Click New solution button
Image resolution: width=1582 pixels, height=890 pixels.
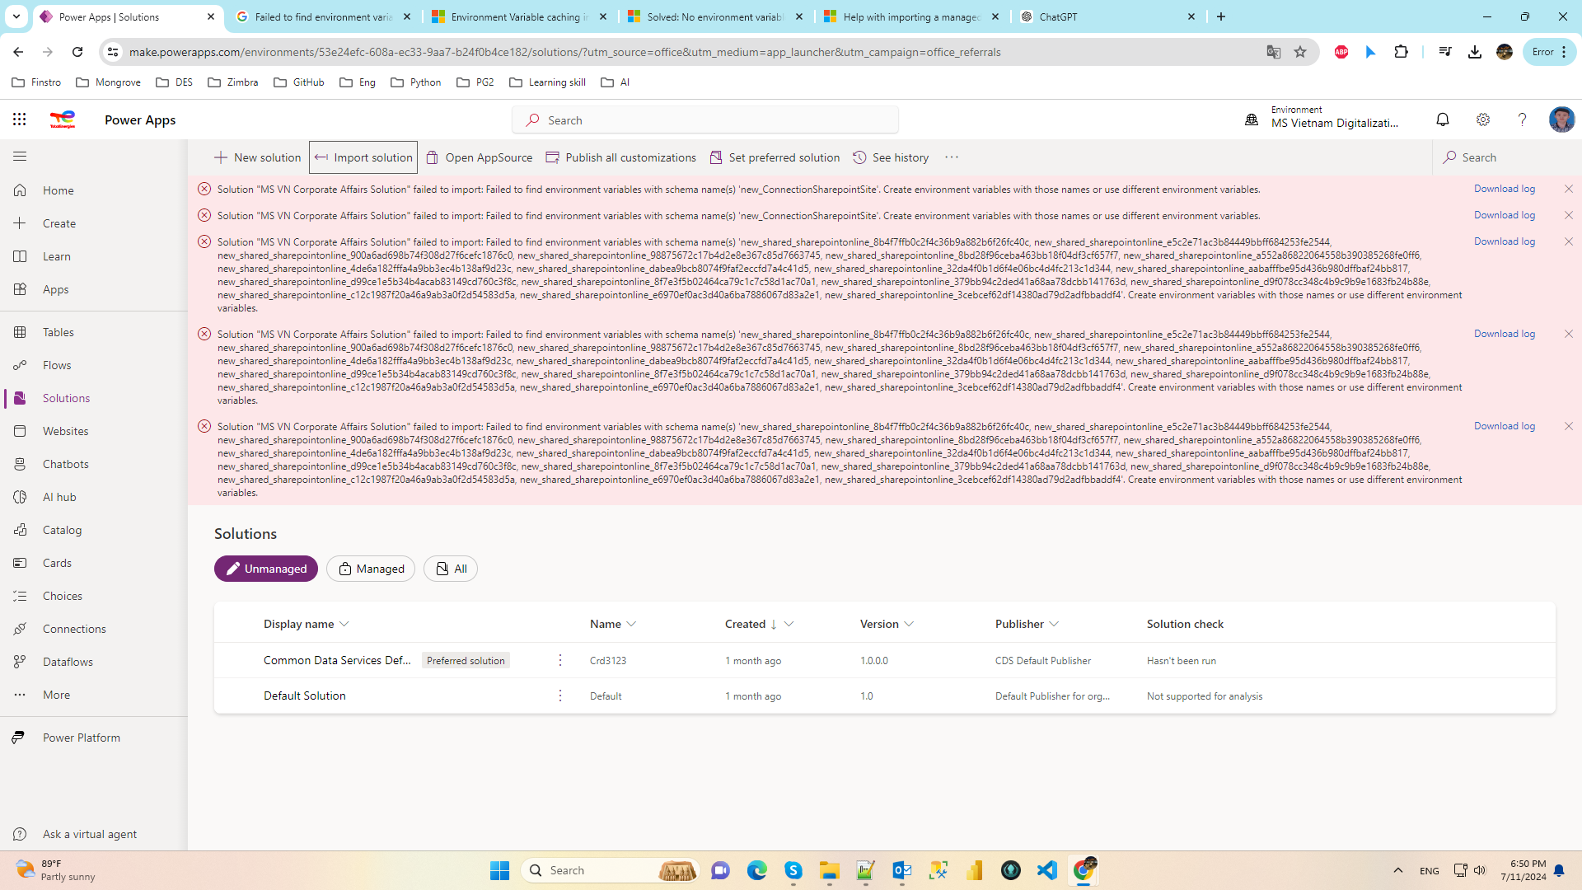click(x=257, y=157)
